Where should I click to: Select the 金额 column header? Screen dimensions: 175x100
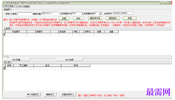pyautogui.click(x=111, y=32)
